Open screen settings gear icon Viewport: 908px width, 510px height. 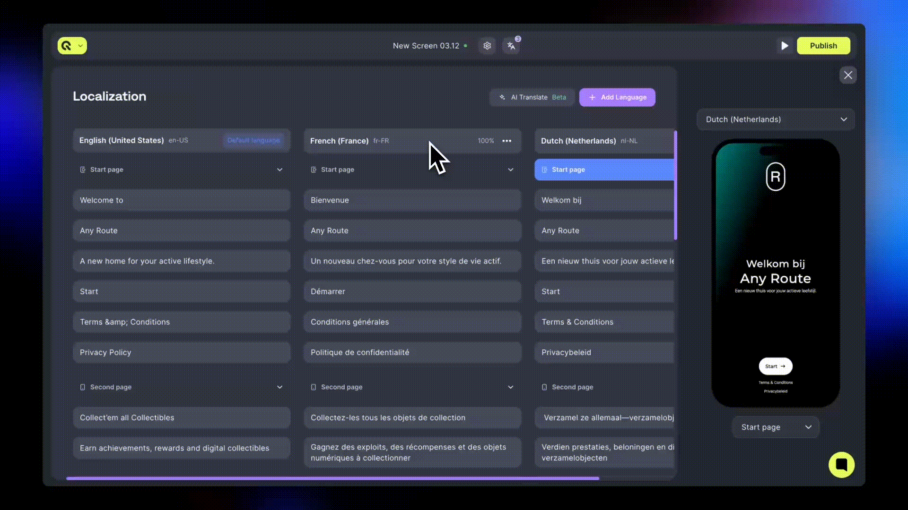[487, 46]
